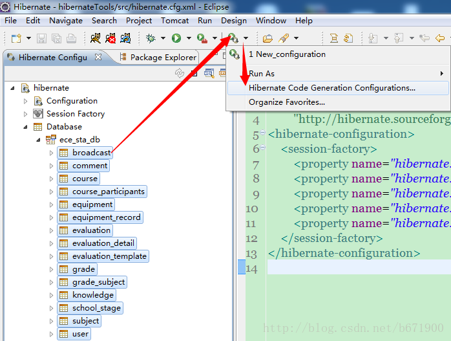Select the knowledge table row

coord(87,295)
